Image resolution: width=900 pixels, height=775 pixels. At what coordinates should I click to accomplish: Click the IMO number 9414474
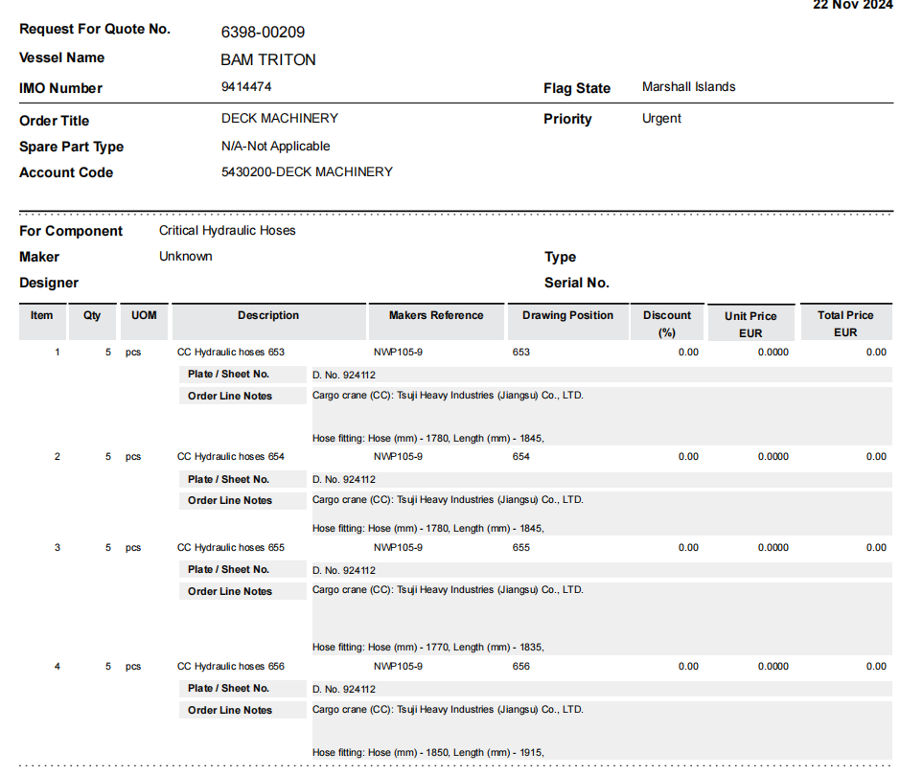click(x=246, y=86)
